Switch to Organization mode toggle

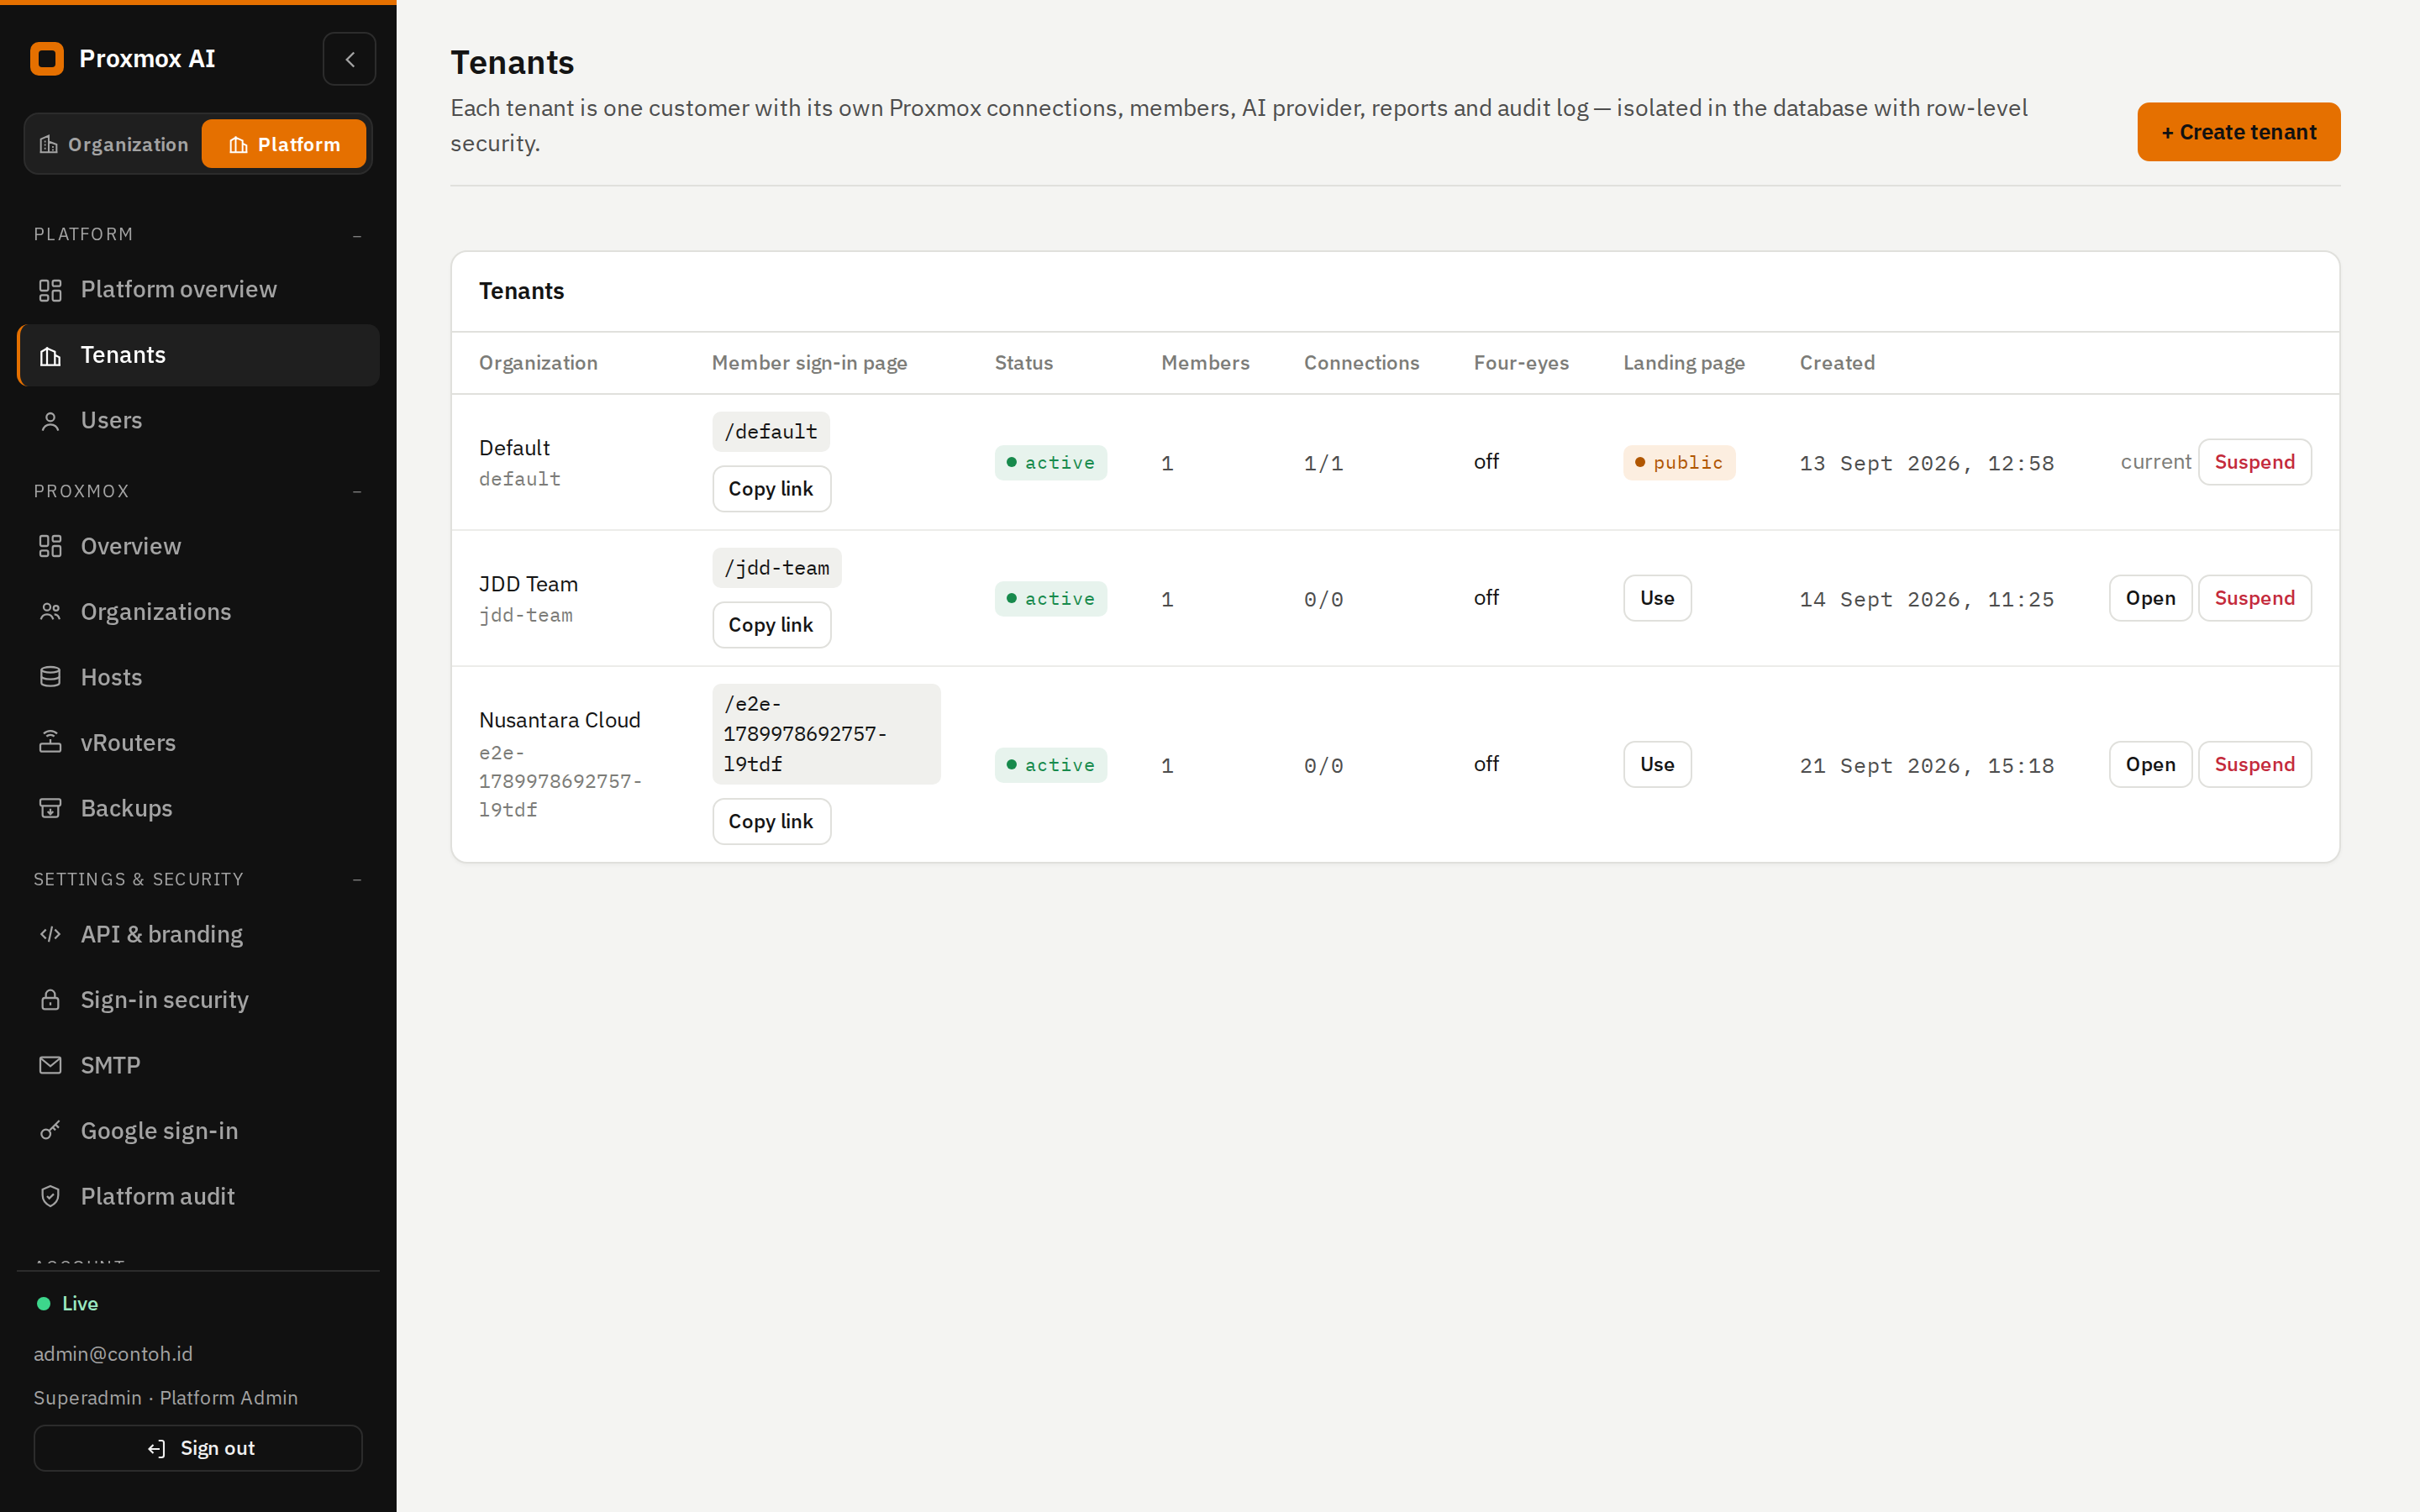(x=114, y=144)
